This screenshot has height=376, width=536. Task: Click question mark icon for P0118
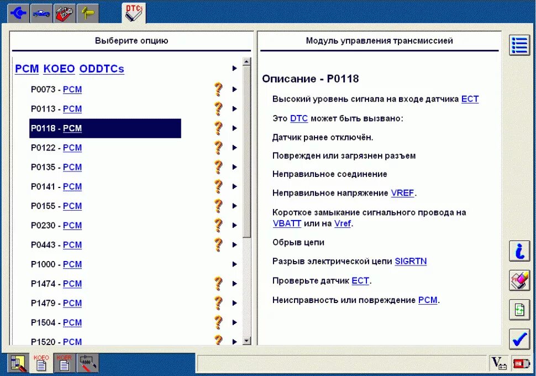[x=218, y=128]
